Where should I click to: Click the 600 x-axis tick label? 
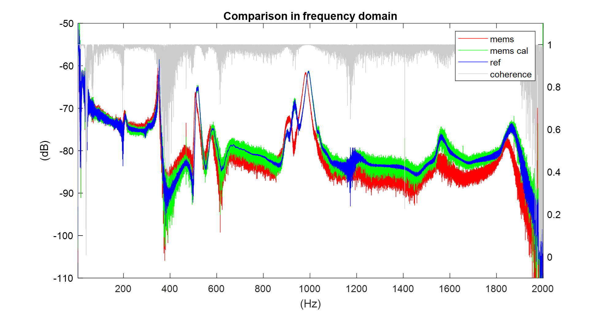[x=216, y=289]
